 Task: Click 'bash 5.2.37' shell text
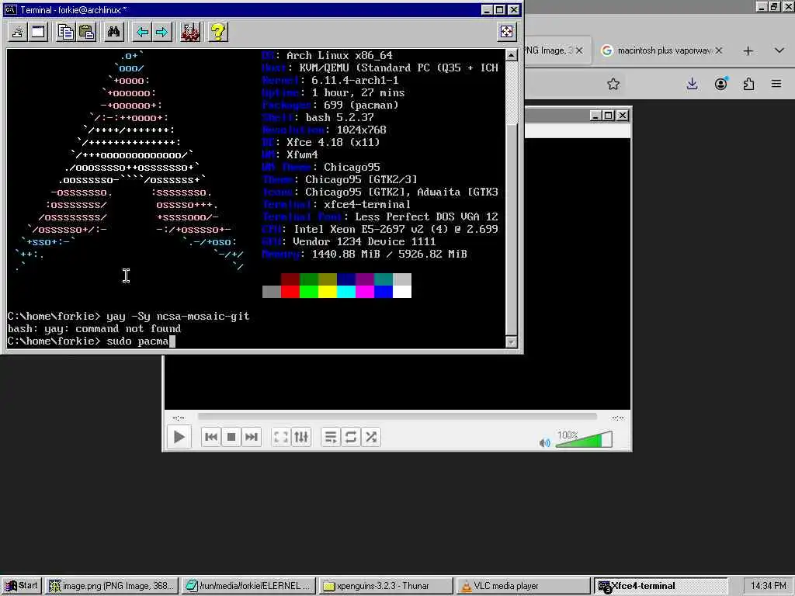340,118
